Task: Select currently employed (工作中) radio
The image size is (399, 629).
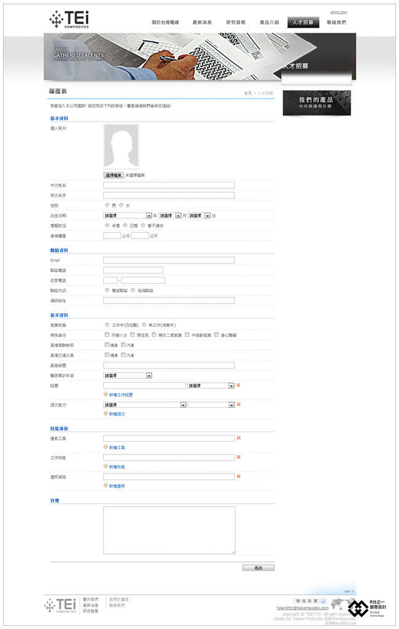Action: (107, 324)
